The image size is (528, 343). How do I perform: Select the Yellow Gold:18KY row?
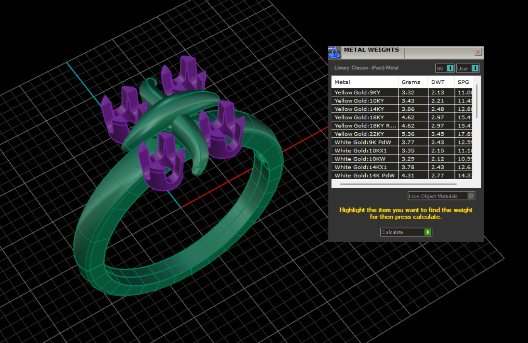(x=402, y=117)
